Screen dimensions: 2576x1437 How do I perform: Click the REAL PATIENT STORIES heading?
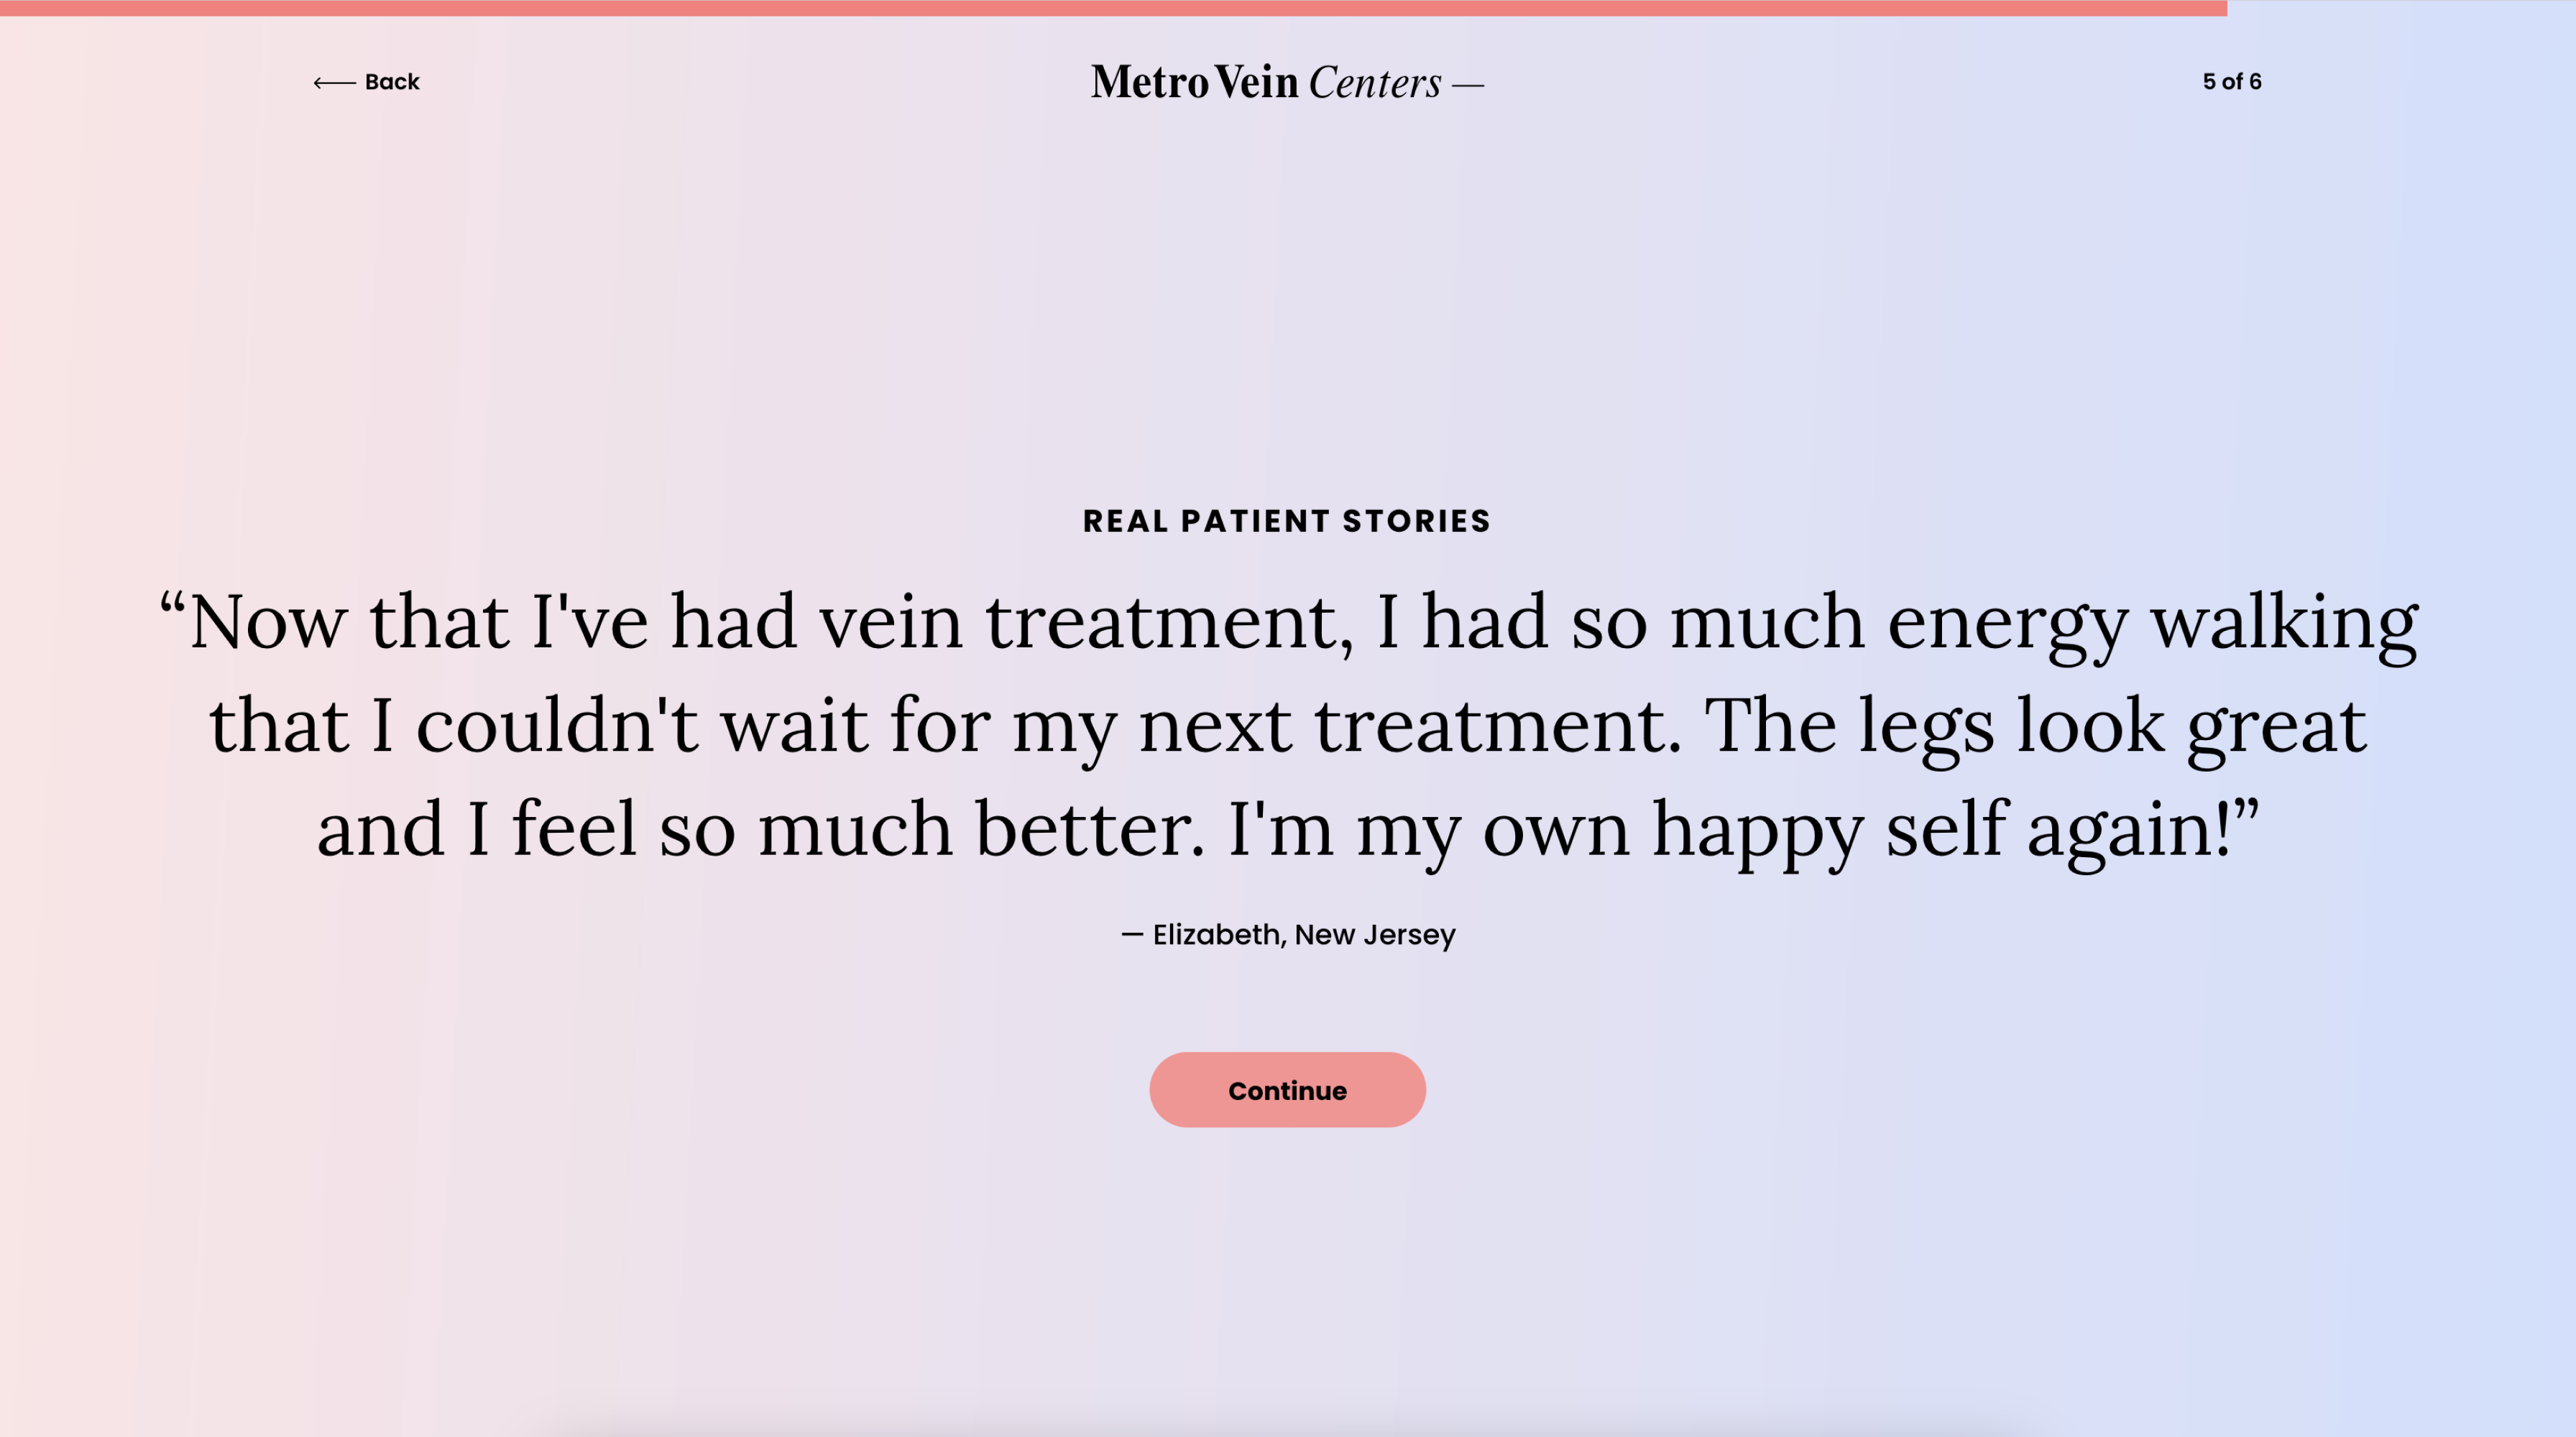(x=1287, y=521)
